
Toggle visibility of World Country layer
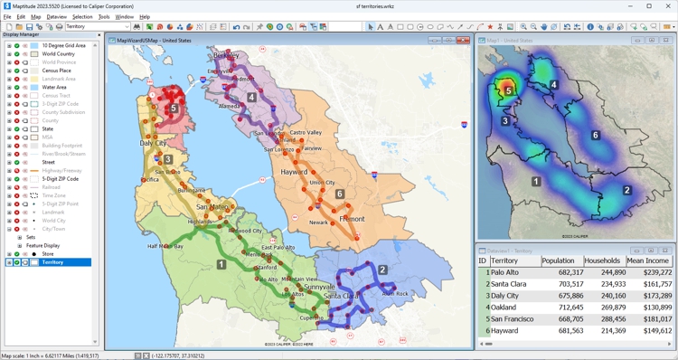[17, 54]
